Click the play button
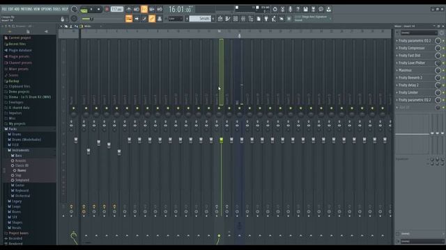The height and width of the screenshot is (250, 446). point(91,9)
